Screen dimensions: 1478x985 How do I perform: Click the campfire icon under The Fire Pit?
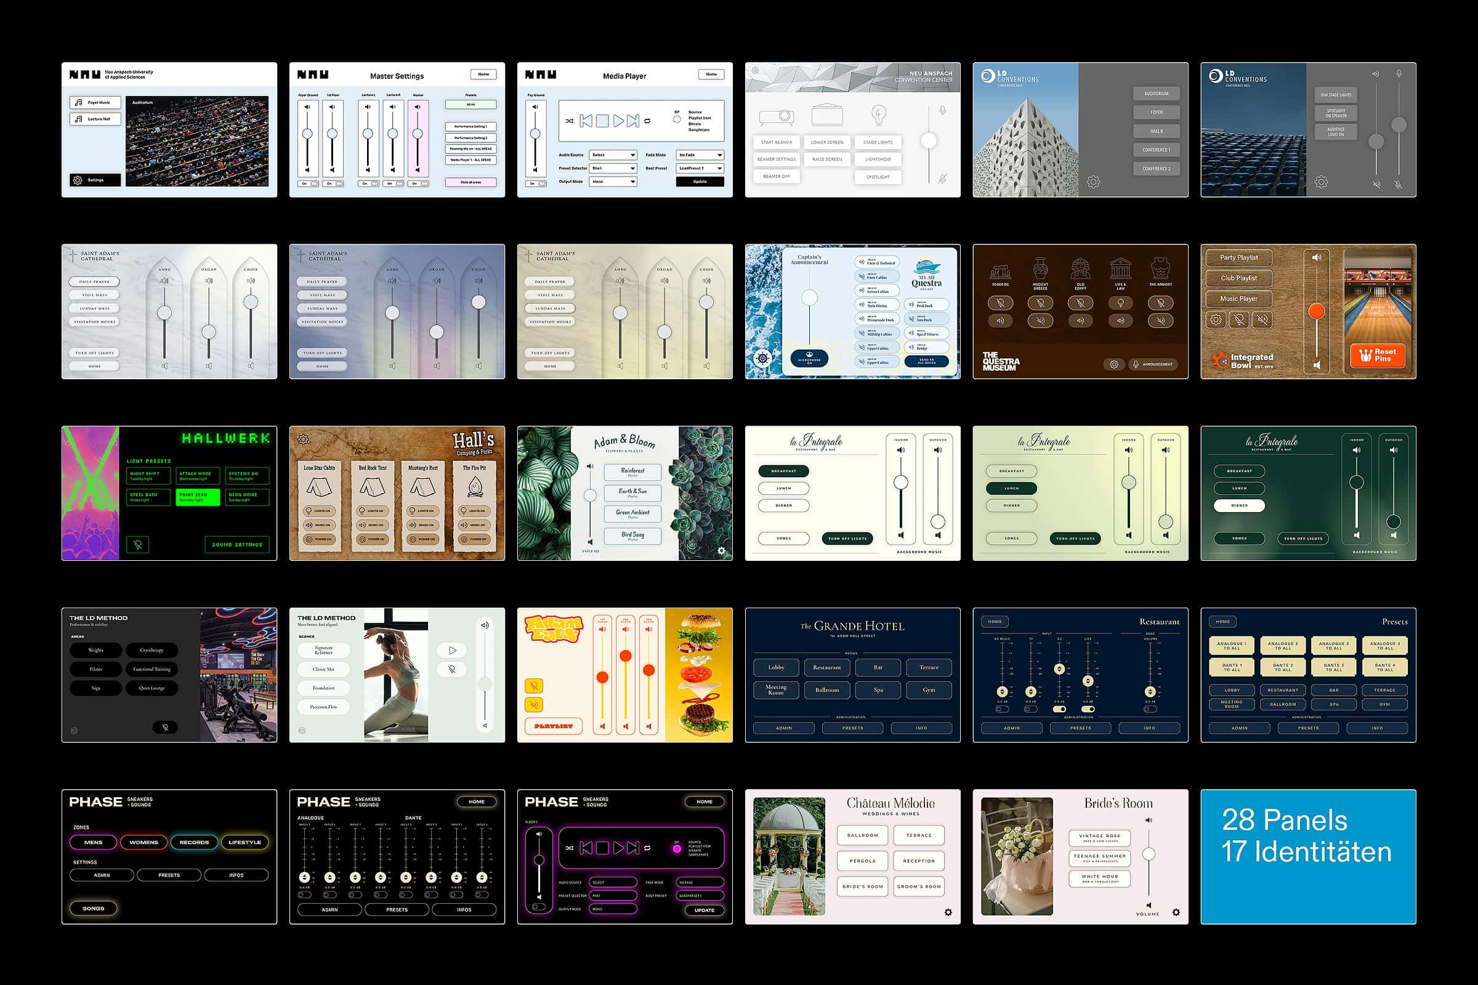pyautogui.click(x=474, y=488)
